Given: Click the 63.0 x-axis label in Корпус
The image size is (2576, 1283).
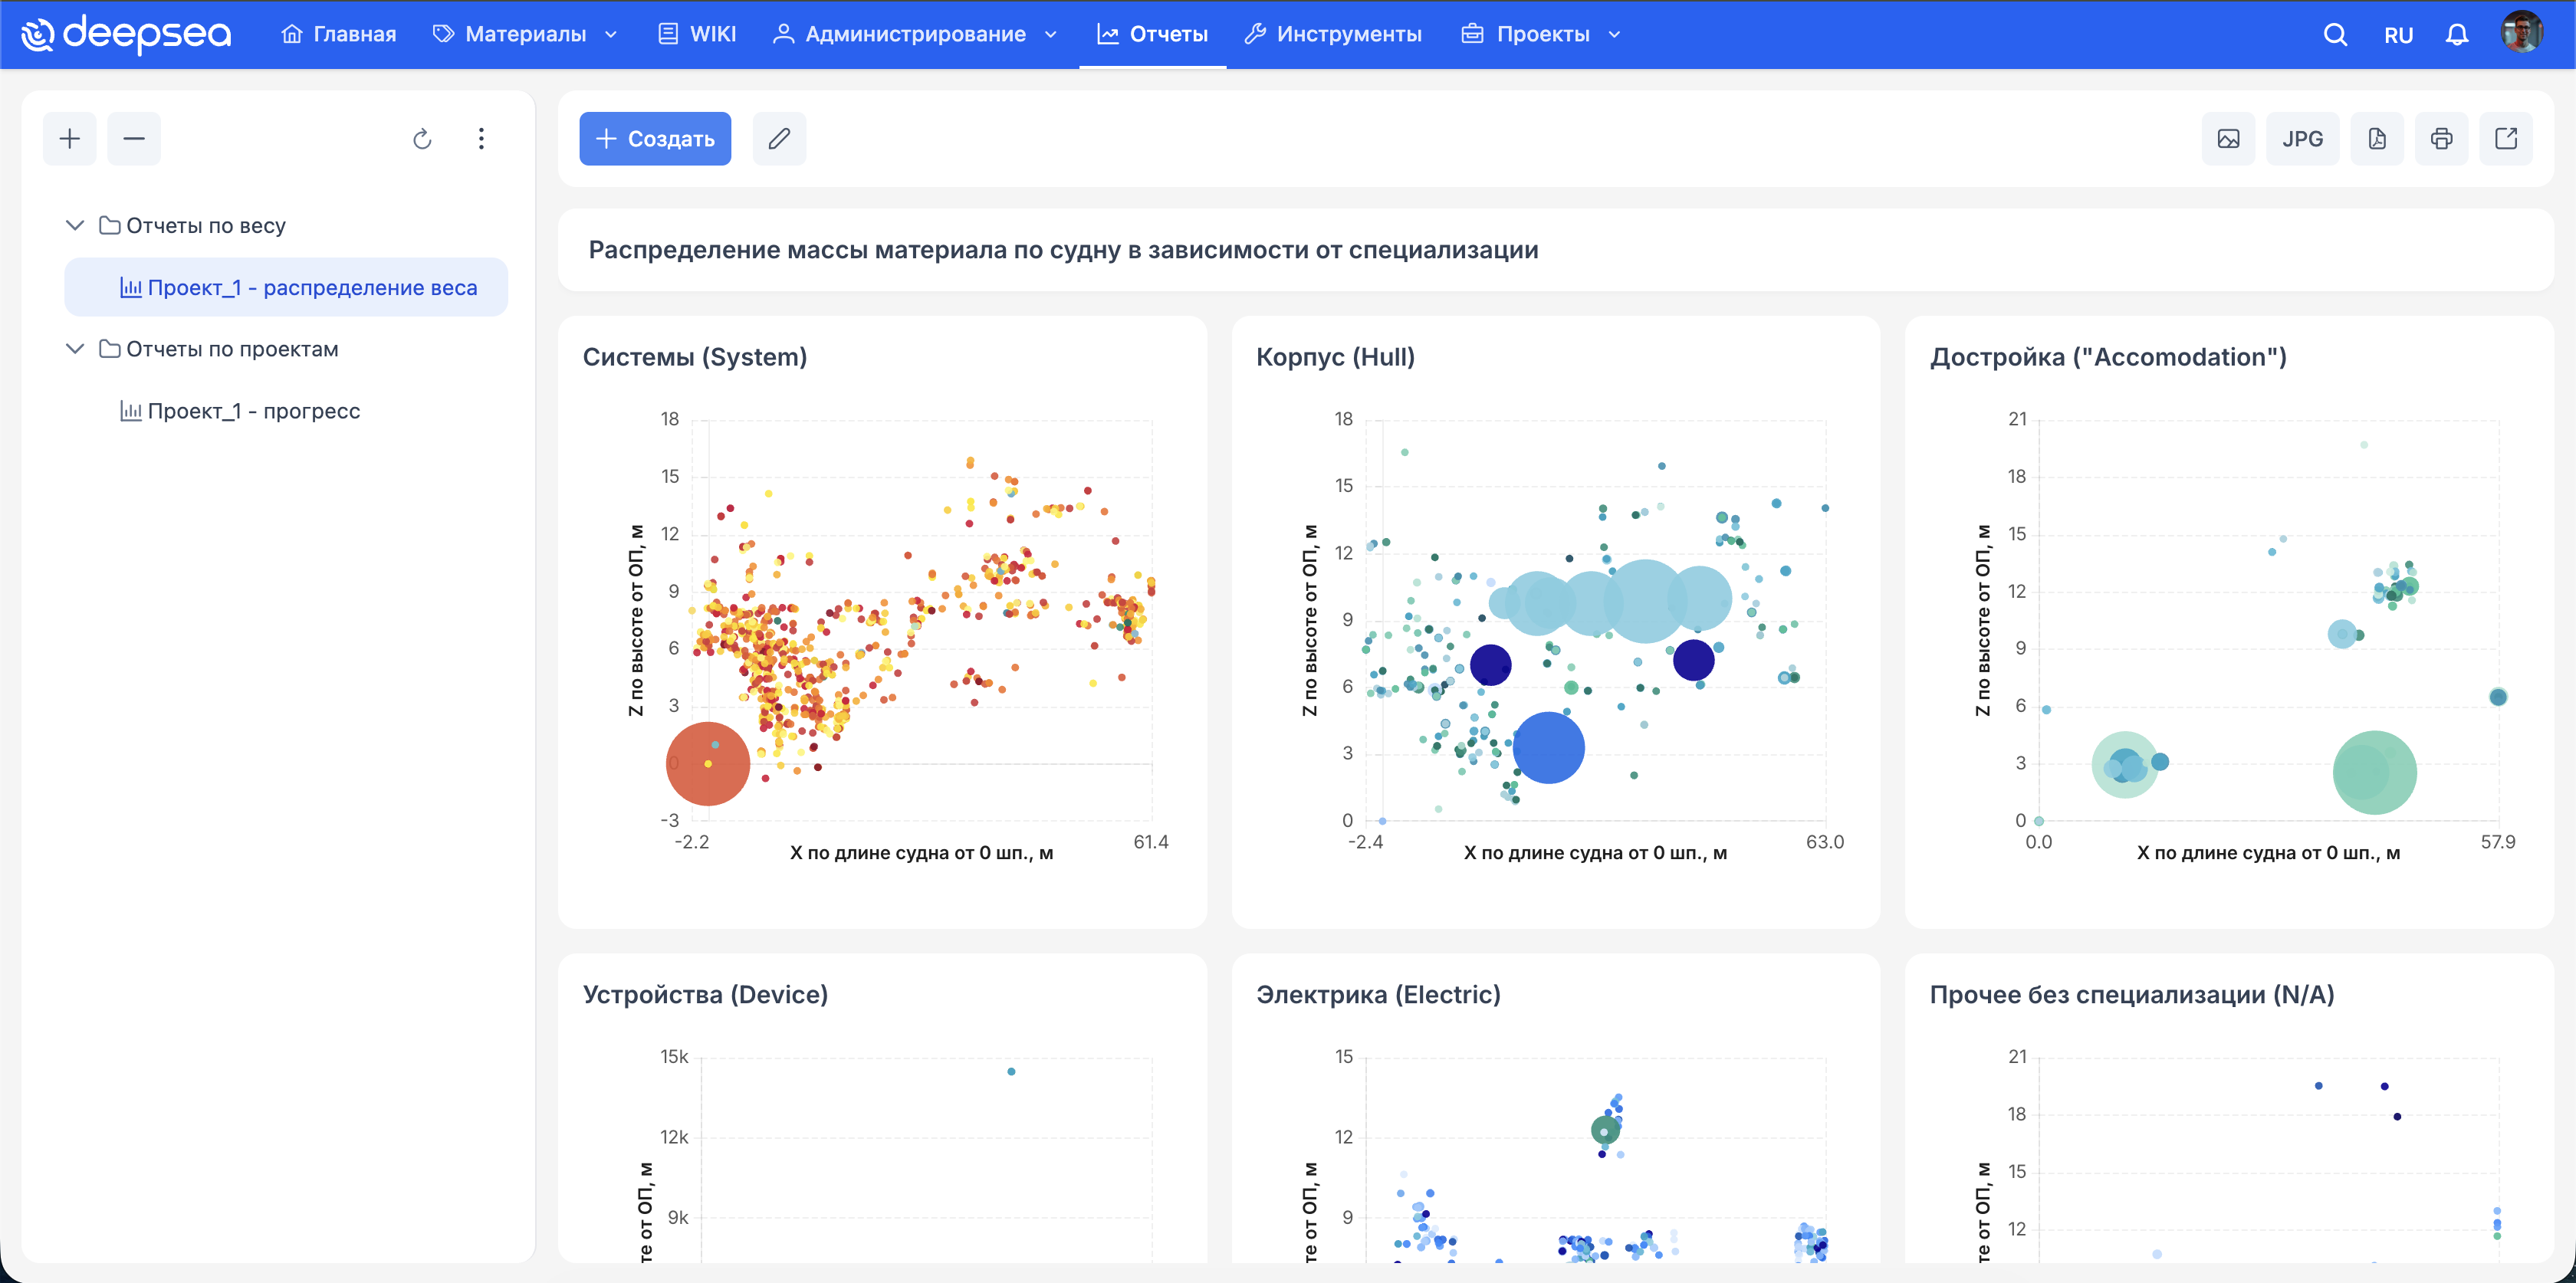Looking at the screenshot, I should click(1825, 842).
